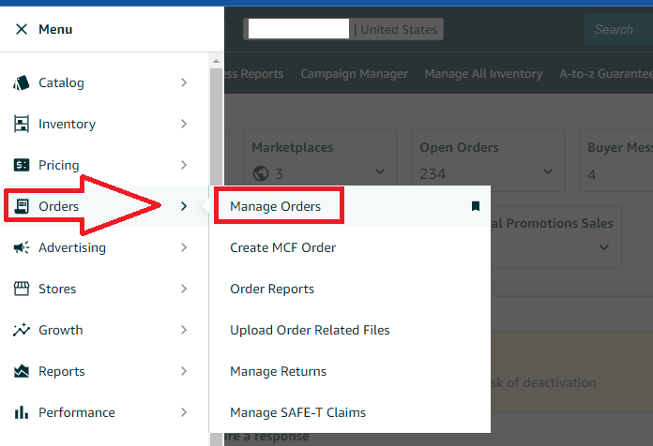Open the Pricing menu label
The image size is (653, 446).
click(x=59, y=165)
